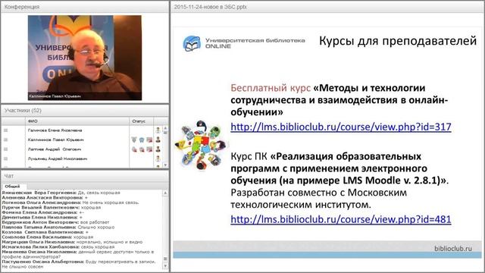
Task: Open the course link with id=317
Action: (341, 127)
